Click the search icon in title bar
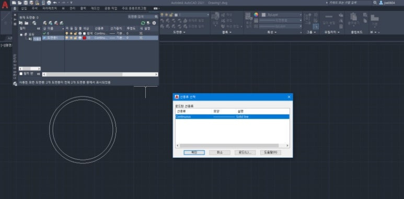 pos(375,3)
